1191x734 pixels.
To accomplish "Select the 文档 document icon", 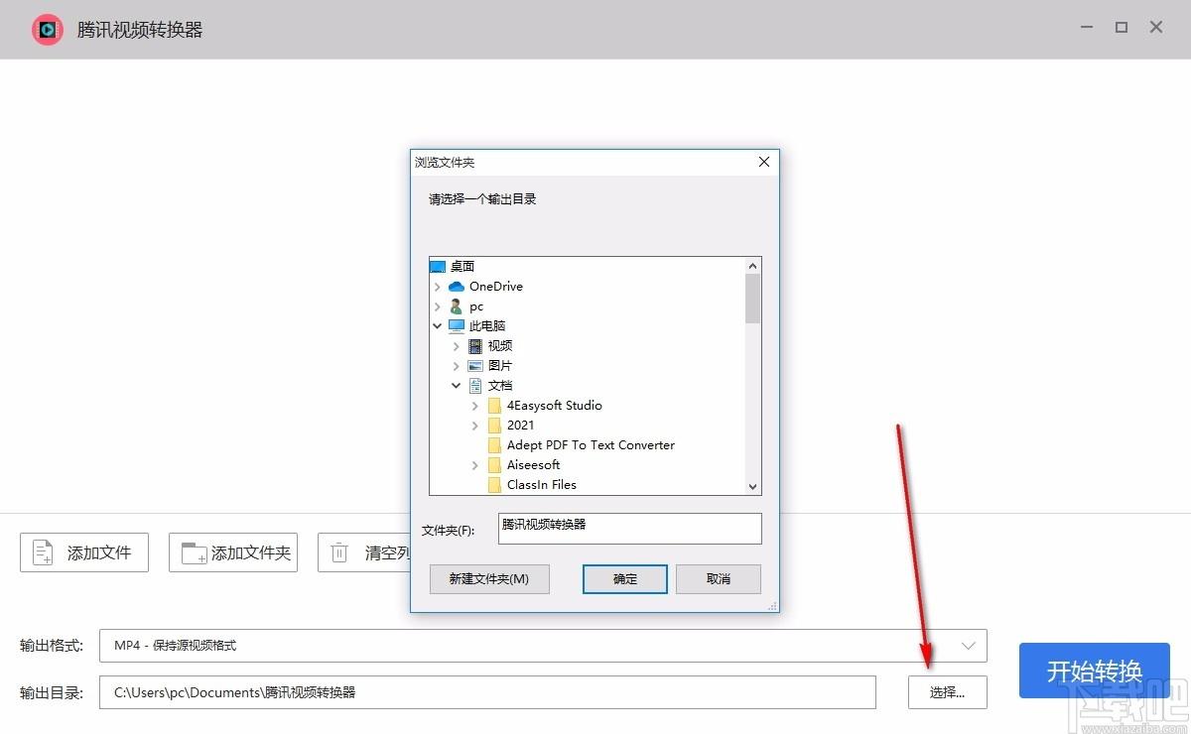I will [475, 386].
